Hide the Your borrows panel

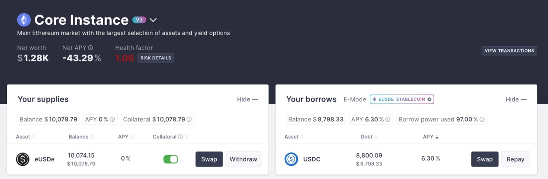pos(516,99)
